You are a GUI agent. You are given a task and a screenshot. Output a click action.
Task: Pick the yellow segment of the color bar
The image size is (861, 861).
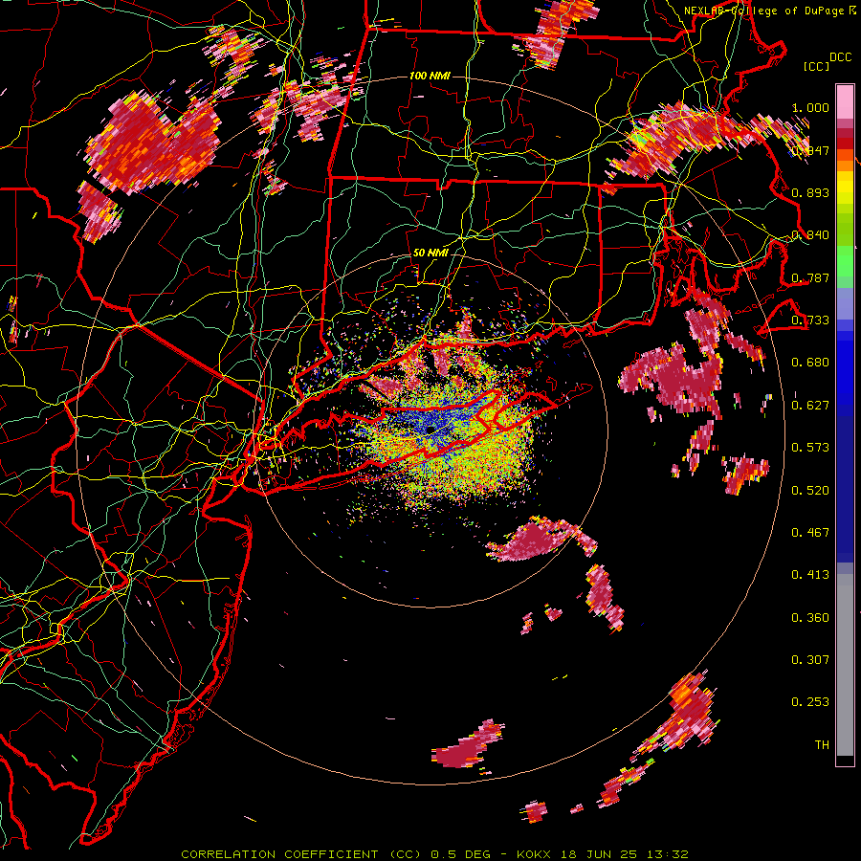click(845, 188)
